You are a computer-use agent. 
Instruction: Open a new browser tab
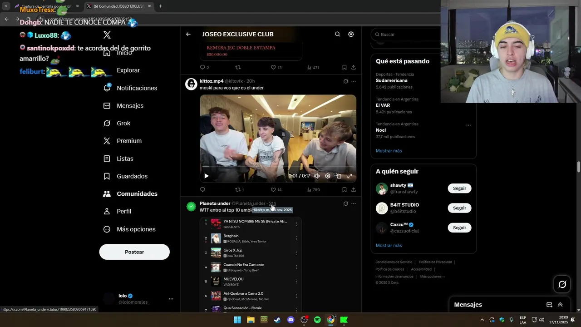[160, 6]
